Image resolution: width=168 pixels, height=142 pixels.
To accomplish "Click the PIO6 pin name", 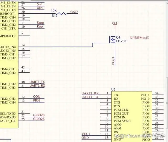I will pos(146,113).
